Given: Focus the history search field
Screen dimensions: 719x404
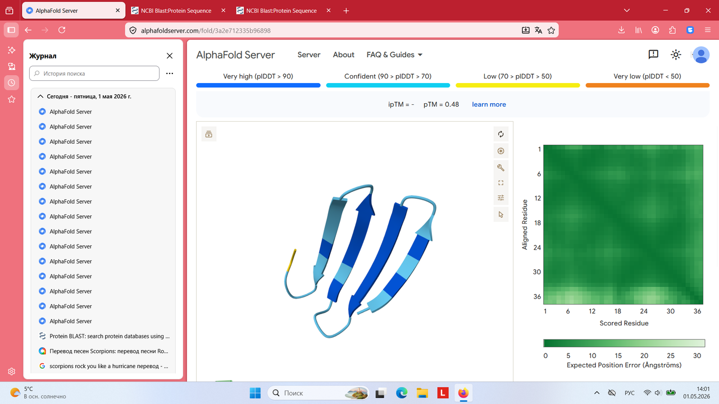Looking at the screenshot, I should coord(94,74).
